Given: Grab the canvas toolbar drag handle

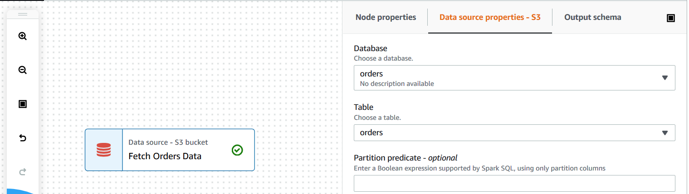Looking at the screenshot, I should [x=22, y=15].
